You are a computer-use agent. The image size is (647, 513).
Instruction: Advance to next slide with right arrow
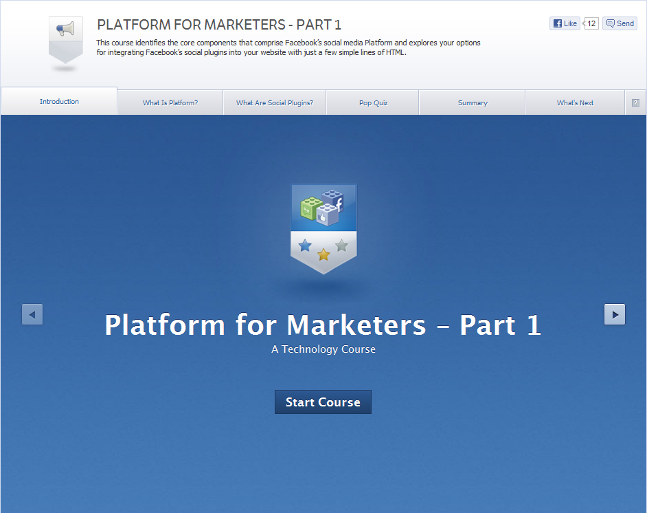615,314
